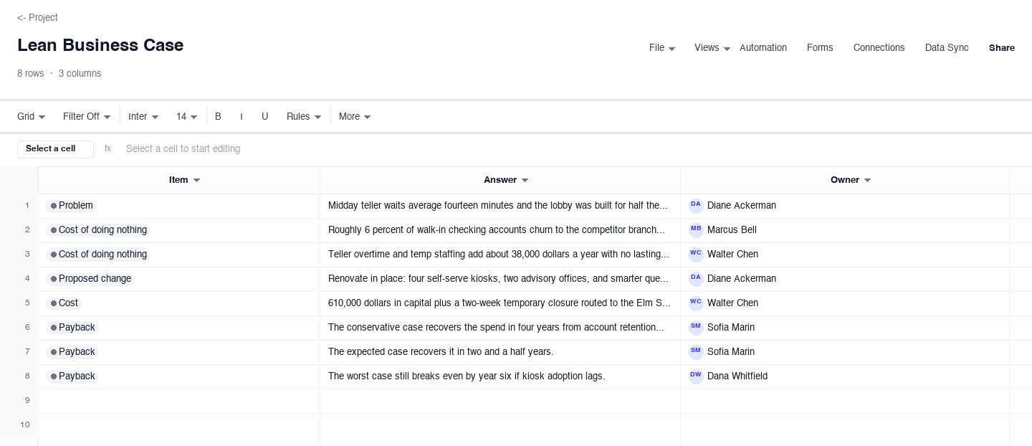The height and width of the screenshot is (446, 1032).
Task: Click the Teller overtime answer cell
Action: coord(500,255)
